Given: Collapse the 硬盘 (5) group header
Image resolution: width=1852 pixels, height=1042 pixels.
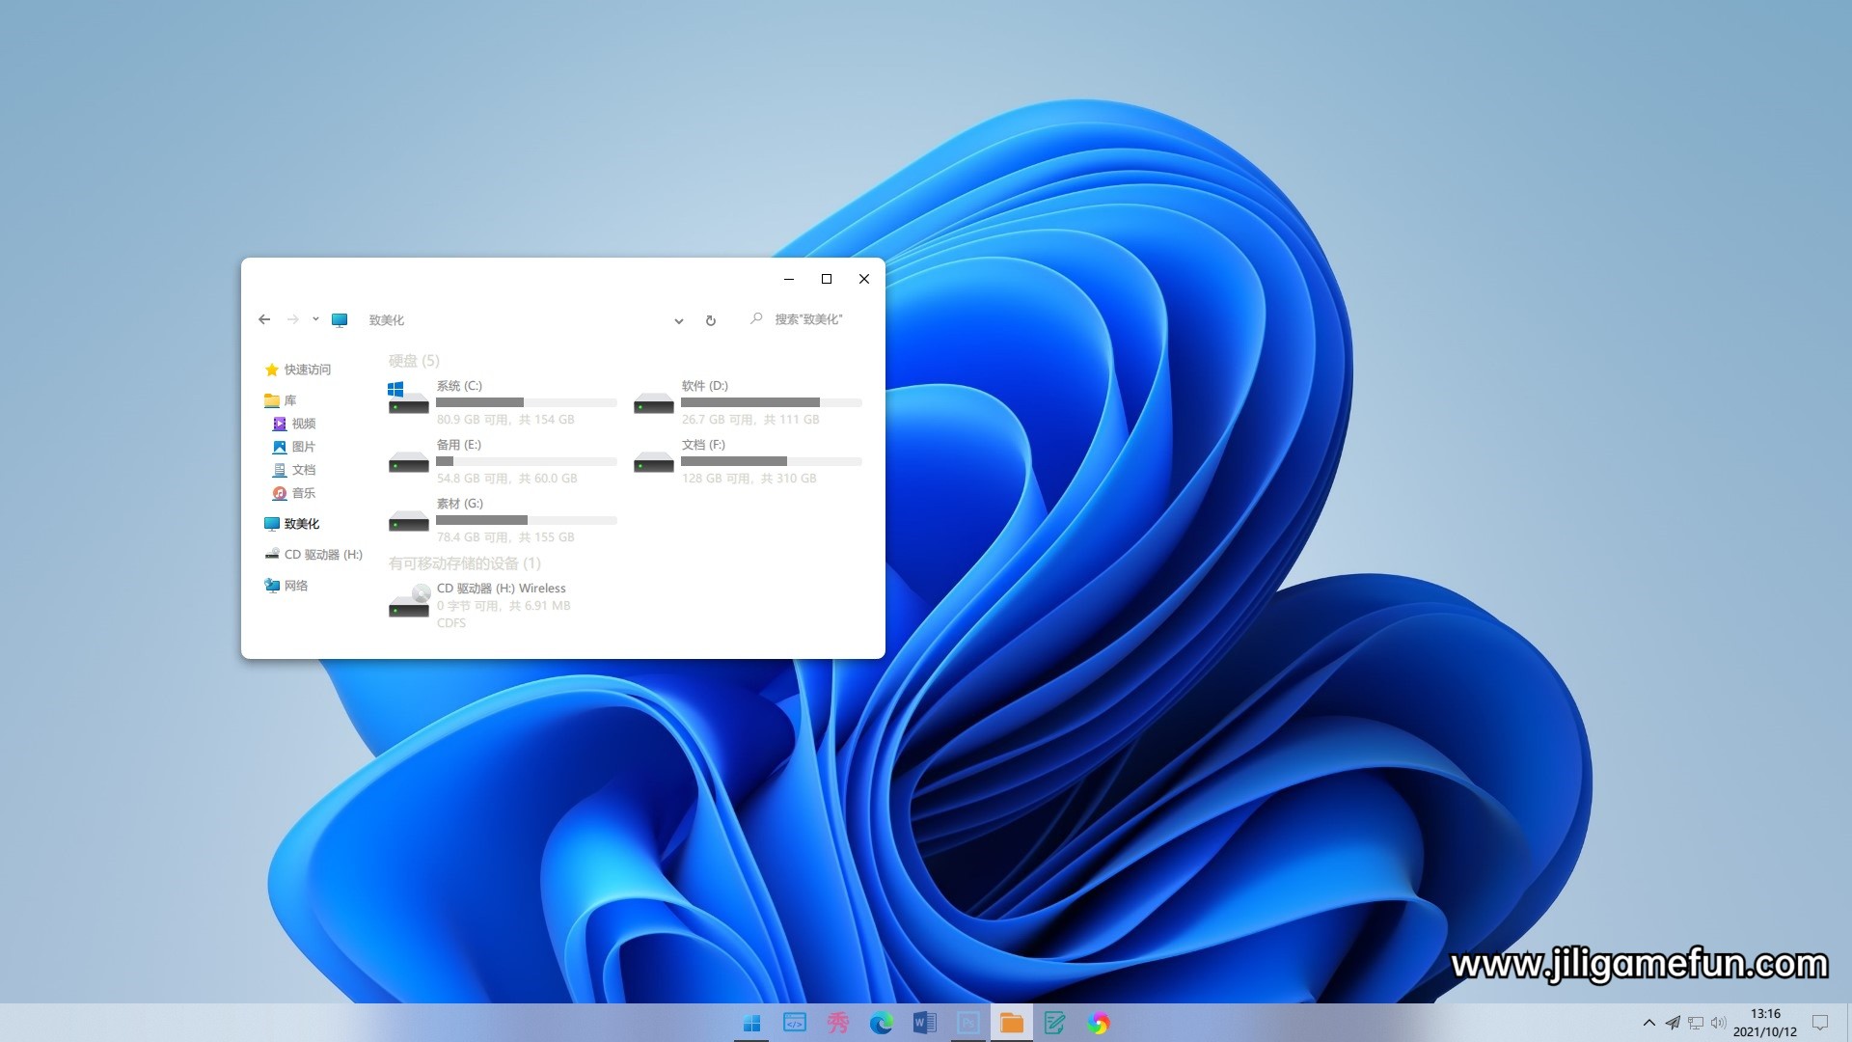Looking at the screenshot, I should pos(414,361).
